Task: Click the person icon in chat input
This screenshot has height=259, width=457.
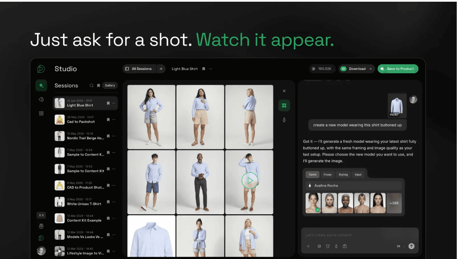Action: [336, 246]
